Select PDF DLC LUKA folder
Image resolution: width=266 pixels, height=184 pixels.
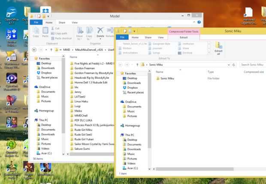coord(82,120)
